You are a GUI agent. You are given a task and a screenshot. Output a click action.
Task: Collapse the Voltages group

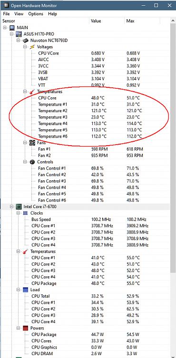(25, 47)
